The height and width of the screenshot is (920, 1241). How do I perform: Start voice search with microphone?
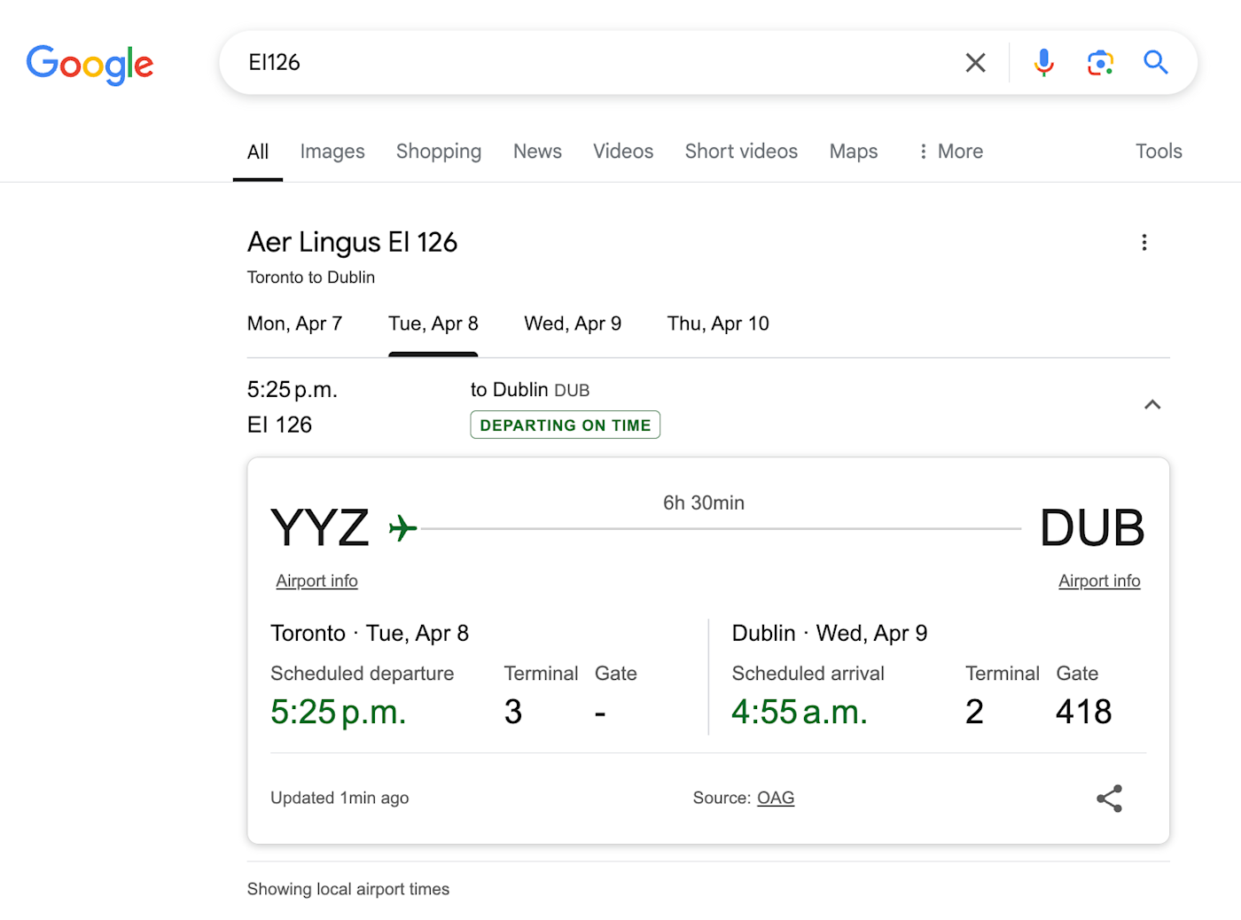click(1043, 63)
